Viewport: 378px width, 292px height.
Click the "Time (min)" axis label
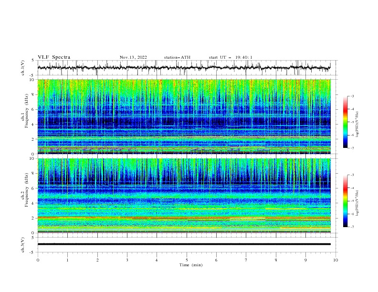click(x=191, y=265)
